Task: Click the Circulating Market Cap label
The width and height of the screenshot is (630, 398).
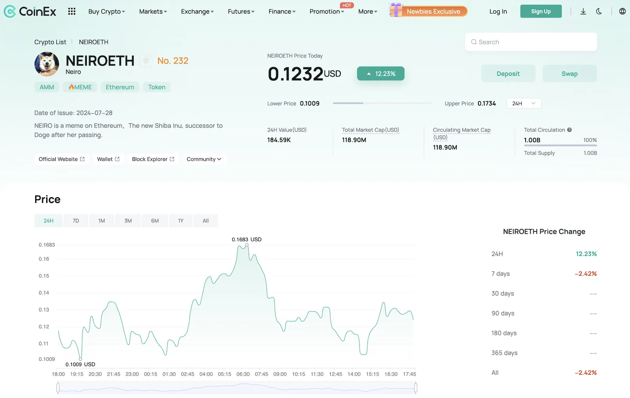Action: (461, 134)
